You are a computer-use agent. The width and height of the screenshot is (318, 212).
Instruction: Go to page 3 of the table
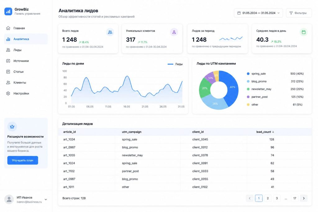(277, 198)
